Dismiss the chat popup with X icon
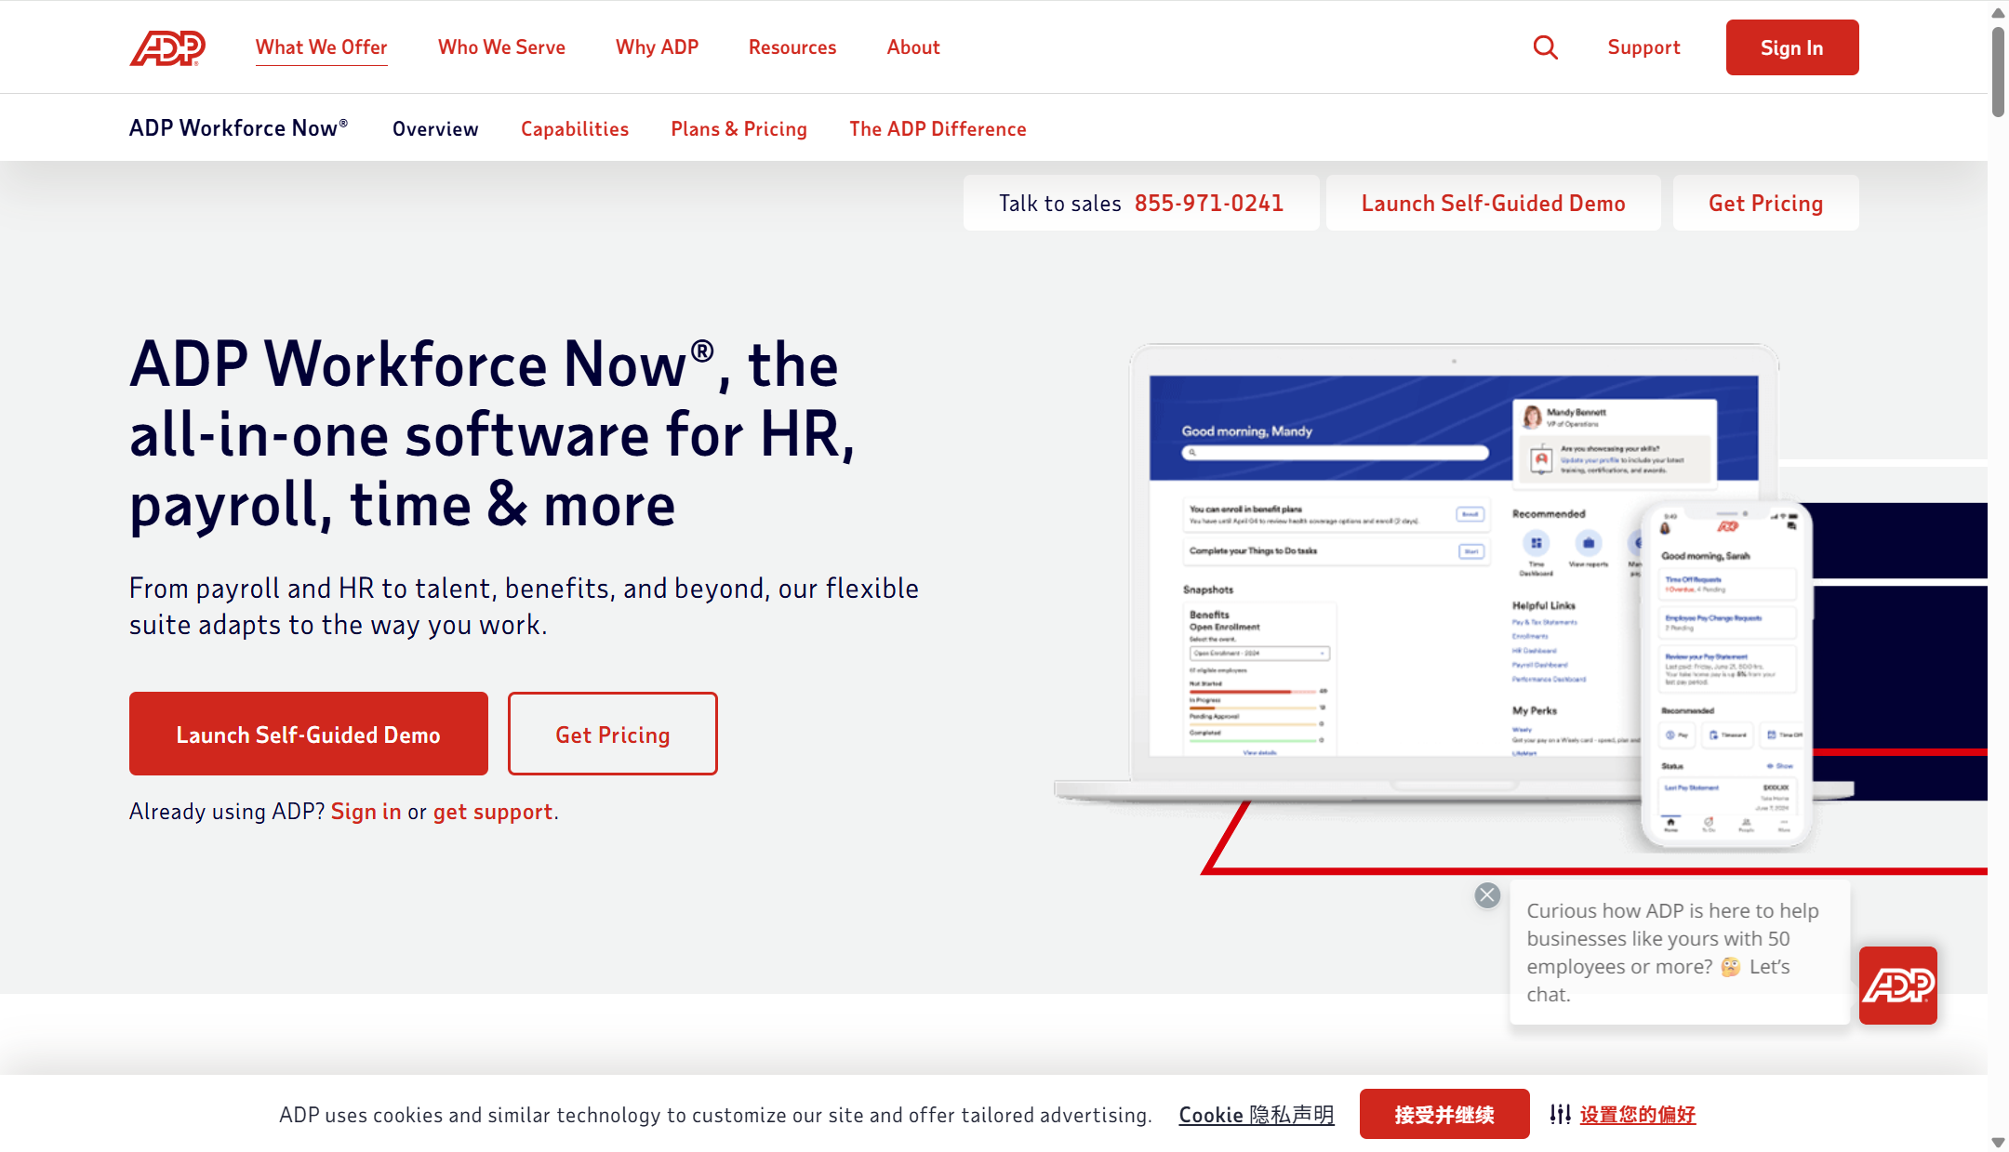The width and height of the screenshot is (2009, 1152). pyautogui.click(x=1487, y=895)
